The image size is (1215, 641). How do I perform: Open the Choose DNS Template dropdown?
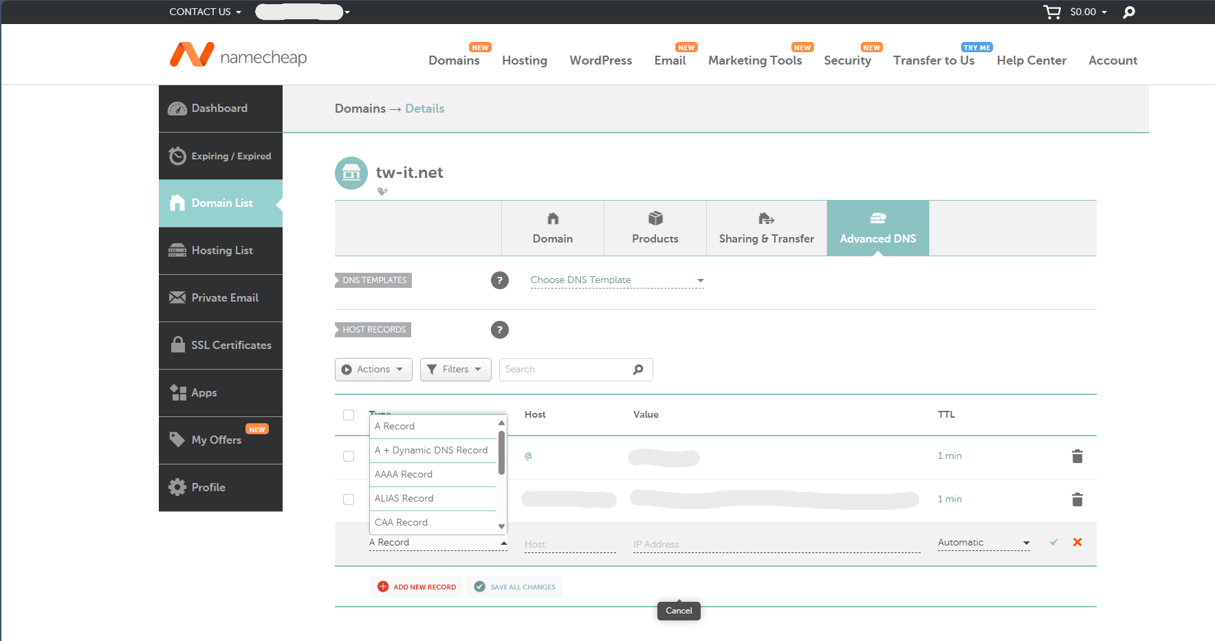coord(615,280)
